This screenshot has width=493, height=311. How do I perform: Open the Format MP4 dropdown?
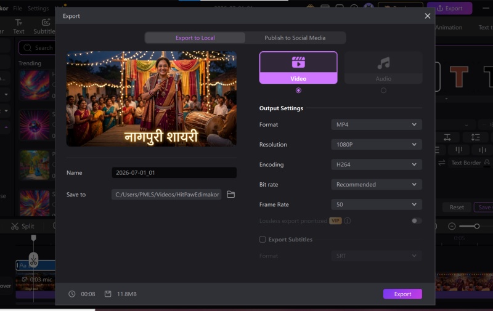(377, 125)
